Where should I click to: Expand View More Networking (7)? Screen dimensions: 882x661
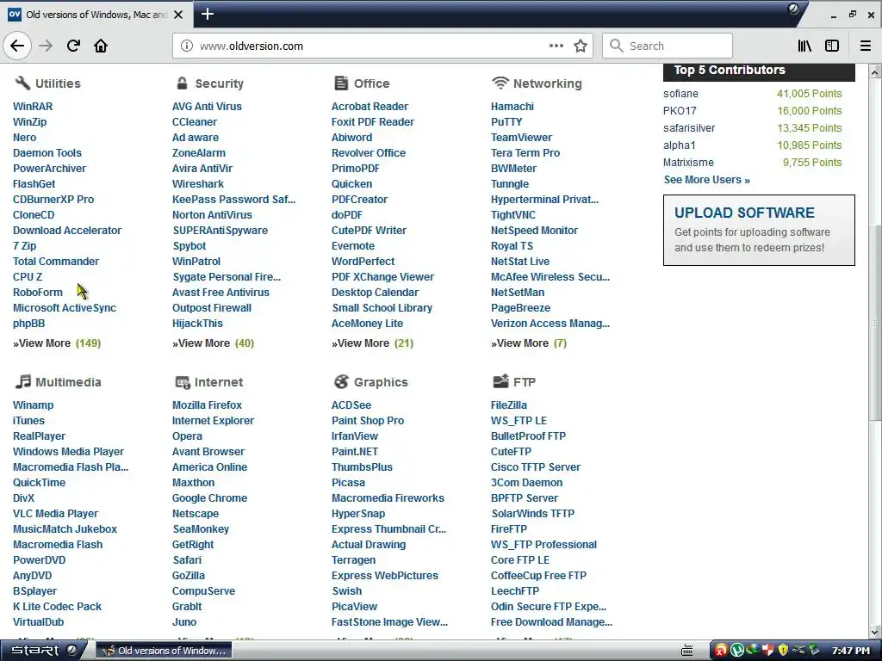[529, 343]
